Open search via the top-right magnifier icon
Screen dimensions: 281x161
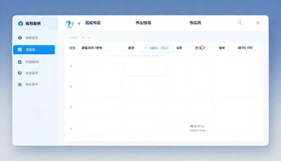[239, 22]
